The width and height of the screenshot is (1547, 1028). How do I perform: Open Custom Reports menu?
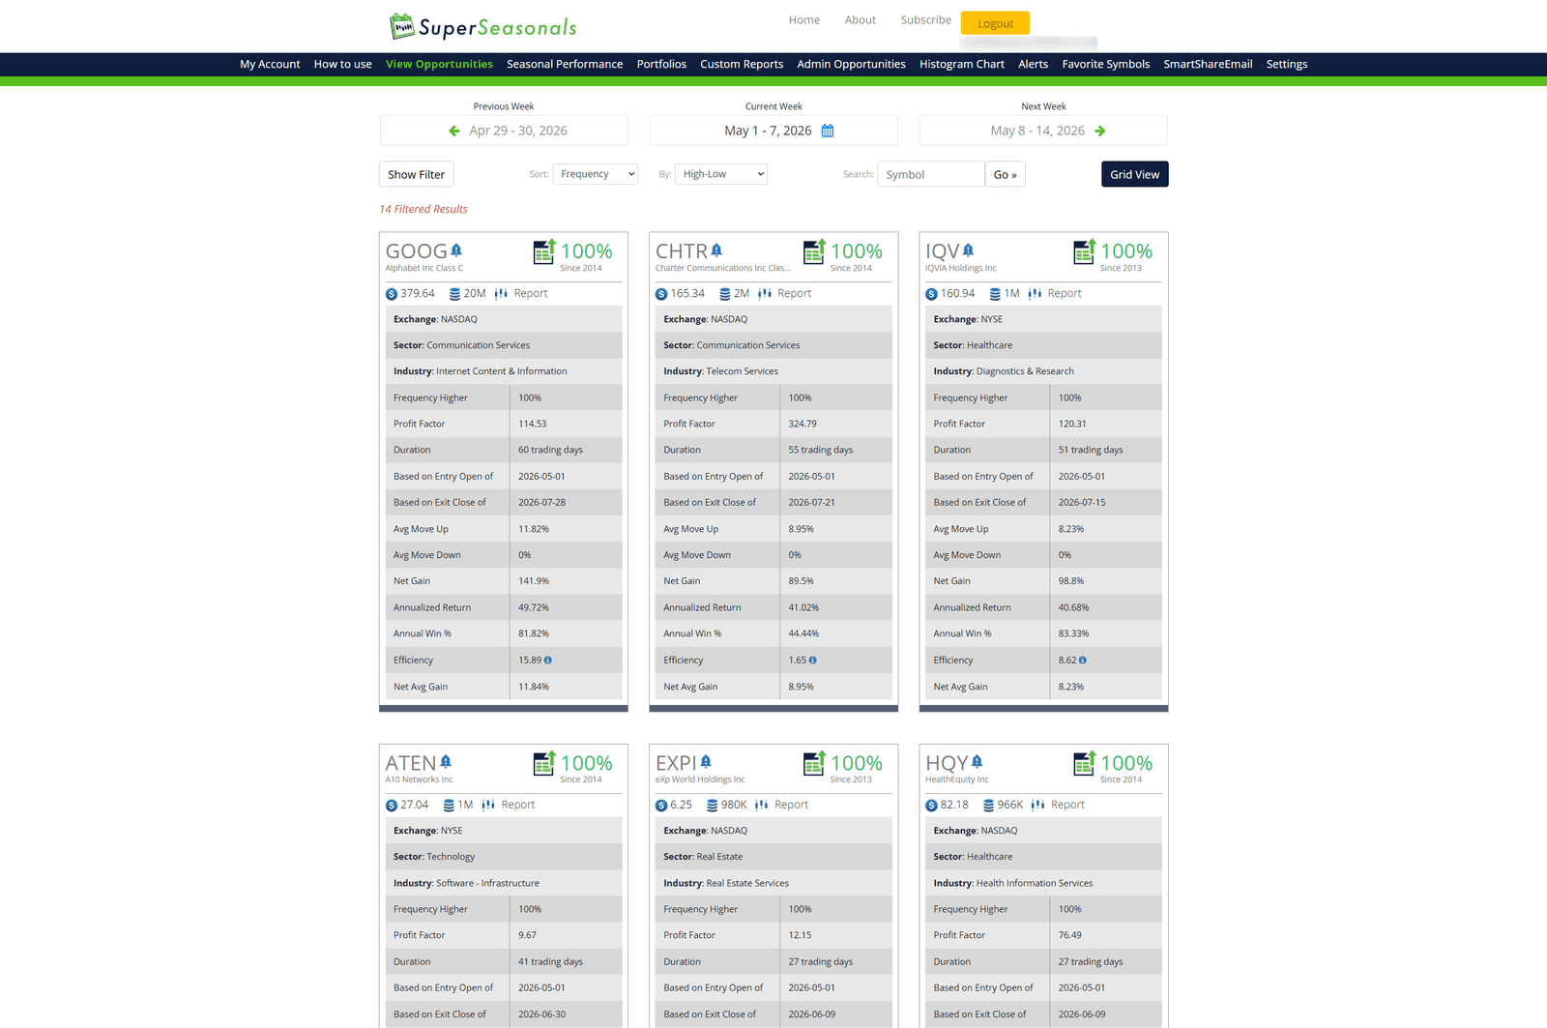click(742, 65)
